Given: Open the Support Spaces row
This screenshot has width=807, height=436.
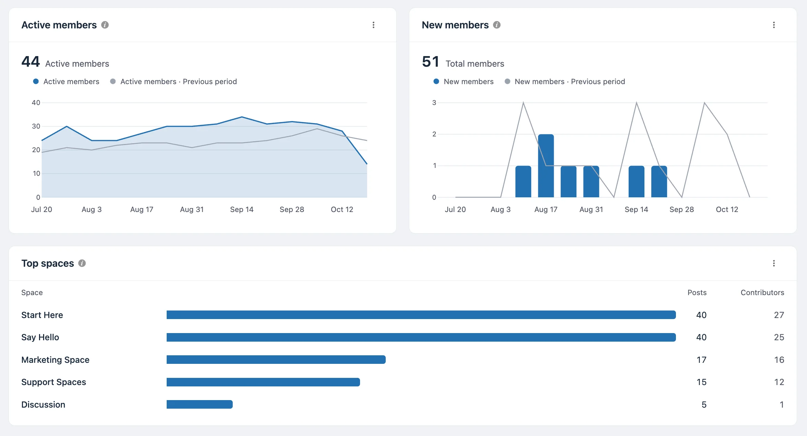Looking at the screenshot, I should click(x=402, y=382).
